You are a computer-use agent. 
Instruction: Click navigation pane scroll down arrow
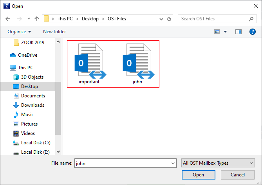tap(58, 152)
